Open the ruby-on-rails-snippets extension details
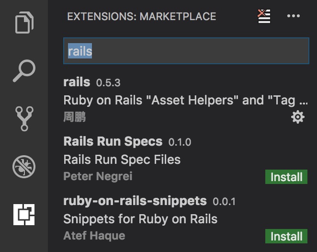 coord(135,201)
